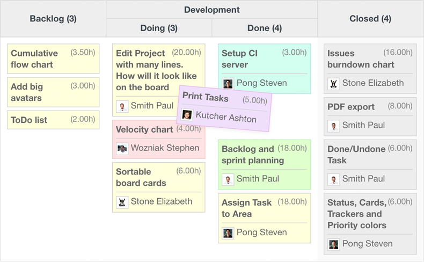Select the Doing (3) column header
The width and height of the screenshot is (424, 262).
(x=159, y=28)
